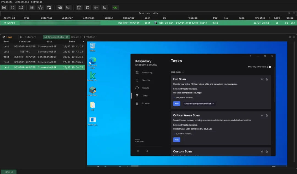
Task: Open Full Scan settings gear icon
Action: (262, 79)
